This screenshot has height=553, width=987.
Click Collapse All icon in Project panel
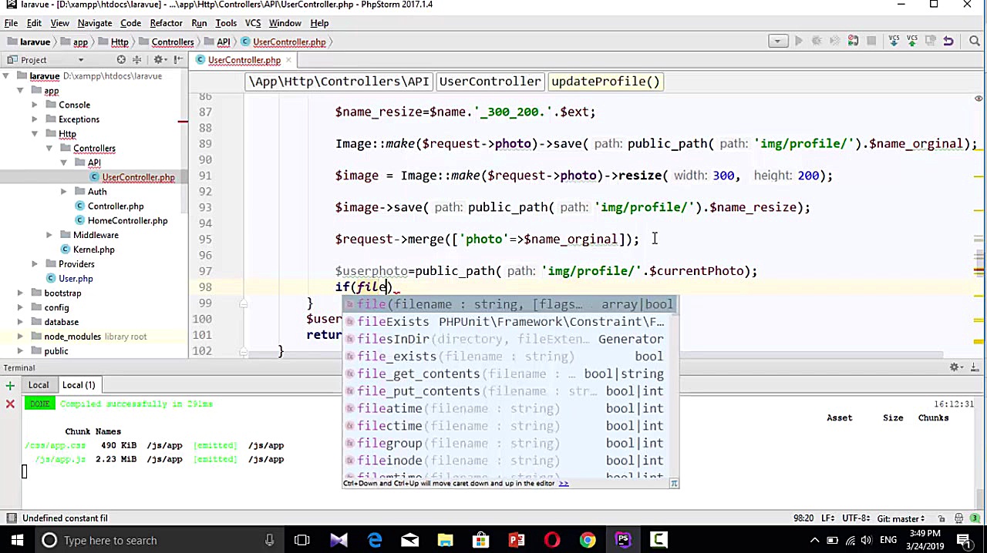click(137, 60)
